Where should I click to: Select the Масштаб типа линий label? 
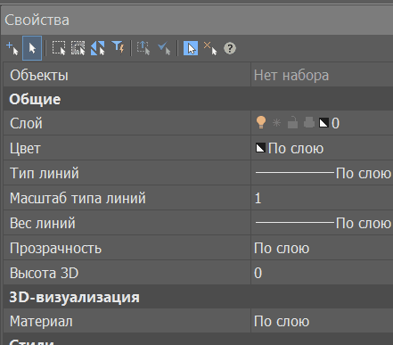(x=78, y=198)
